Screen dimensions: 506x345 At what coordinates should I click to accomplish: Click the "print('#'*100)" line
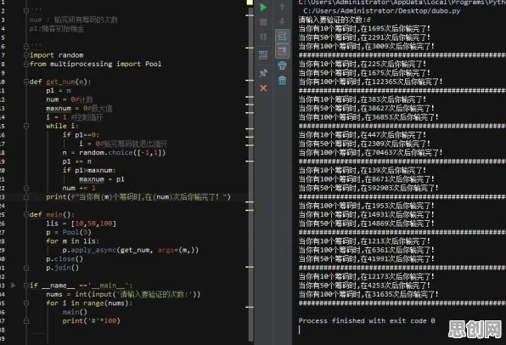(92, 320)
